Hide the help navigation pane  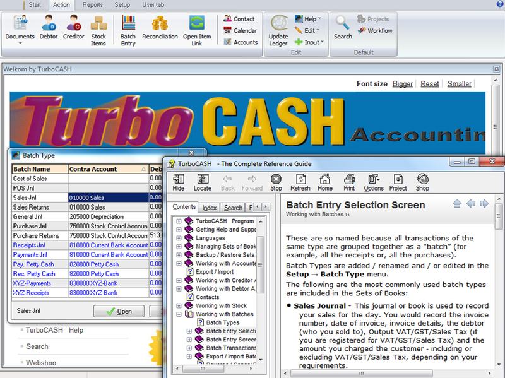(179, 182)
